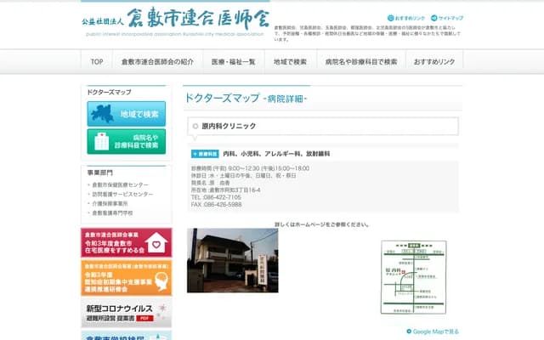This screenshot has height=340, width=544.
Task: Click the ドクターズマップ sidebar heading
Action: 109,93
